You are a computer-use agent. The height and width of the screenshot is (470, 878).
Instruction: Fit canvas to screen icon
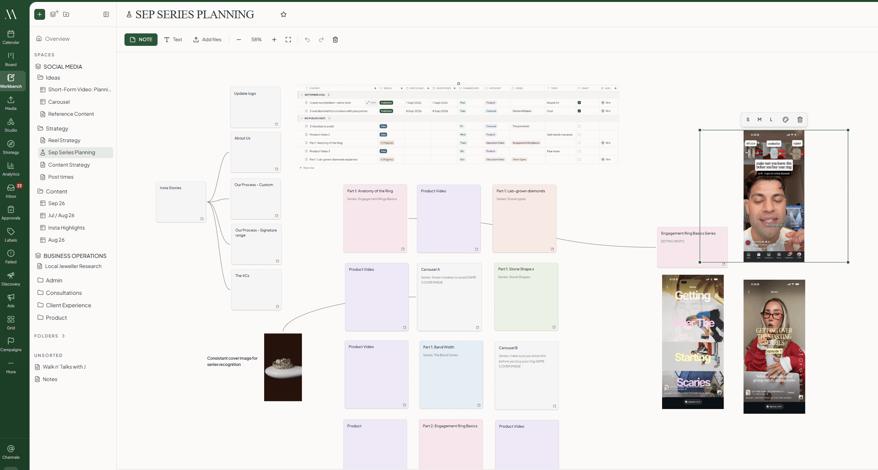[x=288, y=40]
